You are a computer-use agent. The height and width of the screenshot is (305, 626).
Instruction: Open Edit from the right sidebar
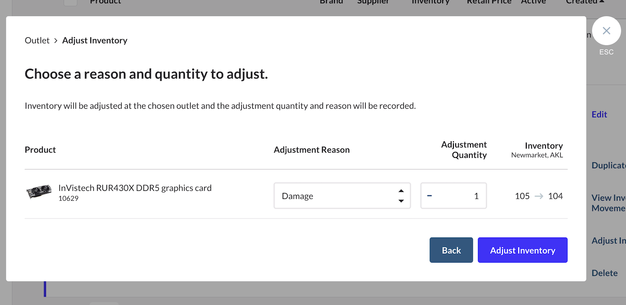click(x=599, y=114)
